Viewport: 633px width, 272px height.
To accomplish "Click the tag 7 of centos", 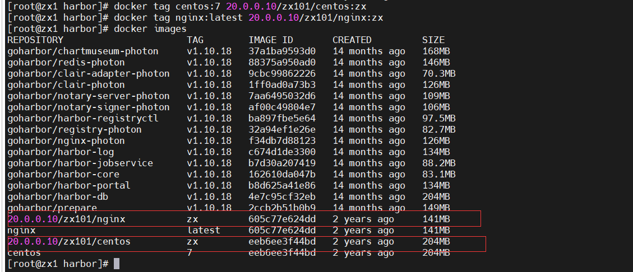I will point(190,252).
